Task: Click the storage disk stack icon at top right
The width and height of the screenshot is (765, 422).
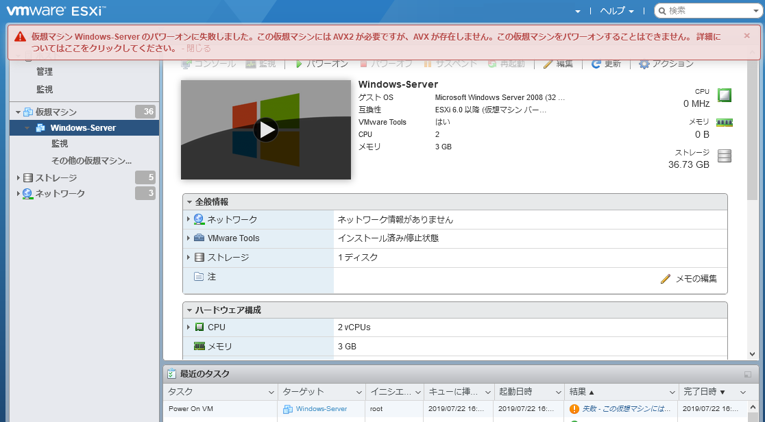Action: [x=725, y=156]
